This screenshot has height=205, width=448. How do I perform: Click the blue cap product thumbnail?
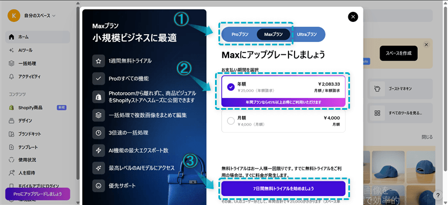(389, 167)
